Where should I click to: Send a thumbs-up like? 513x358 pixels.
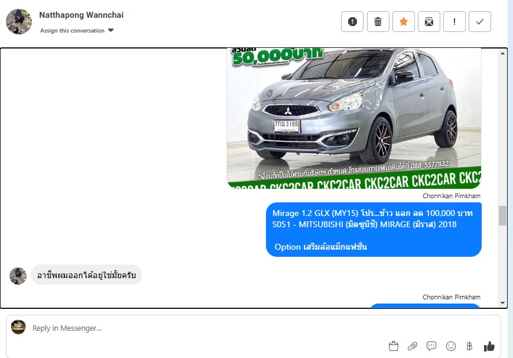pos(489,346)
